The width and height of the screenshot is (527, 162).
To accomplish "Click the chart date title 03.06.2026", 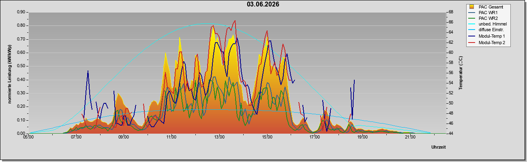I will (x=263, y=4).
